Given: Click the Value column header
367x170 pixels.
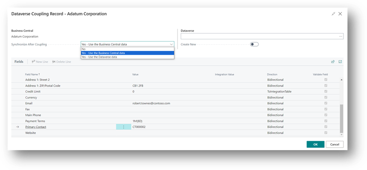Looking at the screenshot, I should pyautogui.click(x=135, y=74).
